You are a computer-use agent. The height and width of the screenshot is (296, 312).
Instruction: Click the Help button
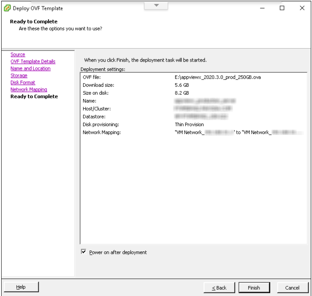click(21, 287)
